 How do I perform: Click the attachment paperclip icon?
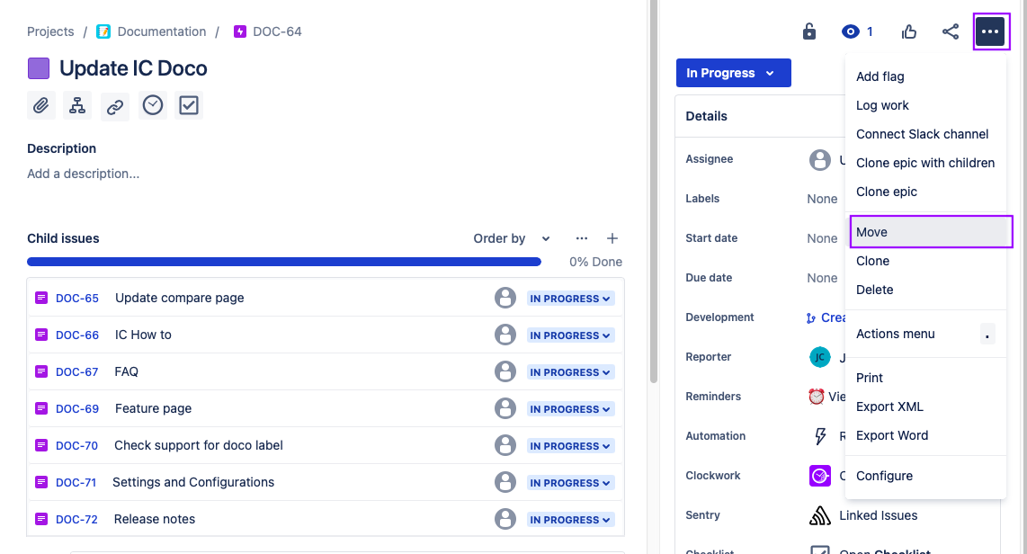(x=41, y=105)
